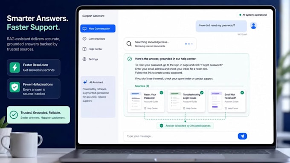Click the AI Assistant panel heading

tap(96, 82)
